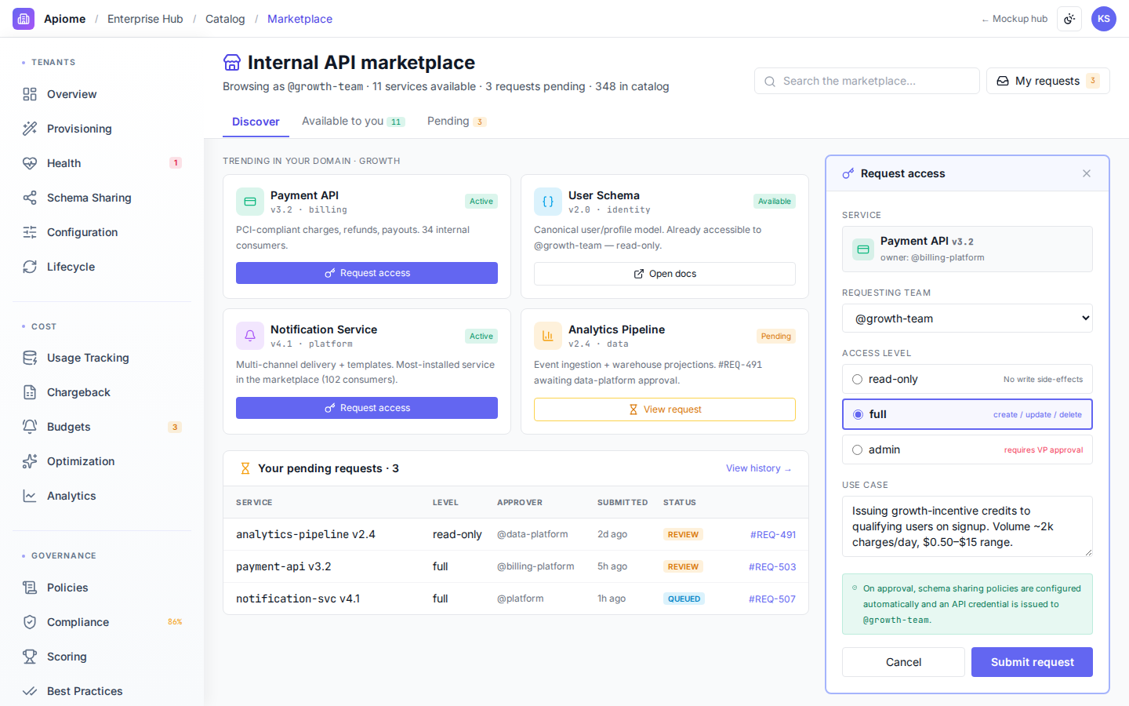Click the QUEUED status badge
The image size is (1129, 706).
(x=684, y=599)
